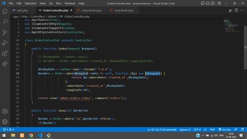Open errors and warnings in status bar

coord(8,130)
